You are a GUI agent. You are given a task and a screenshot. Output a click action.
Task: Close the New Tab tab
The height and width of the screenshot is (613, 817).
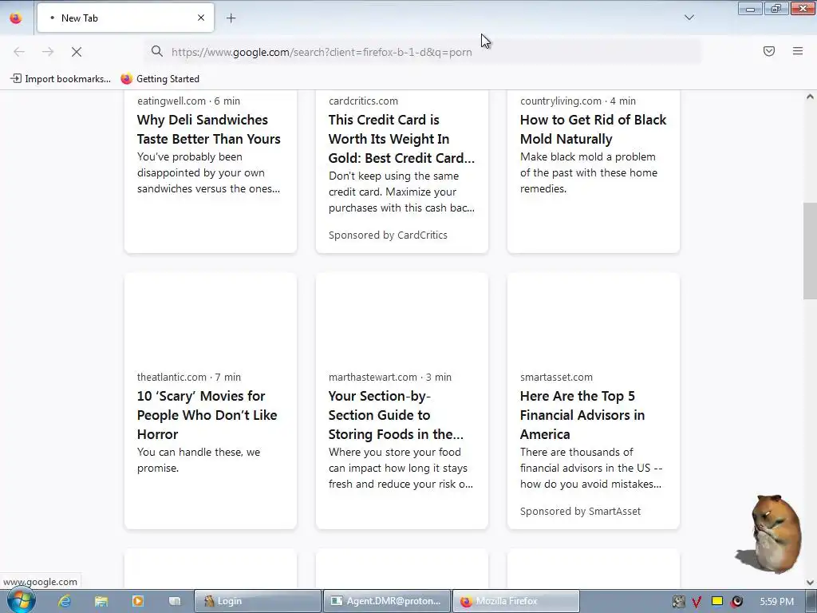201,18
